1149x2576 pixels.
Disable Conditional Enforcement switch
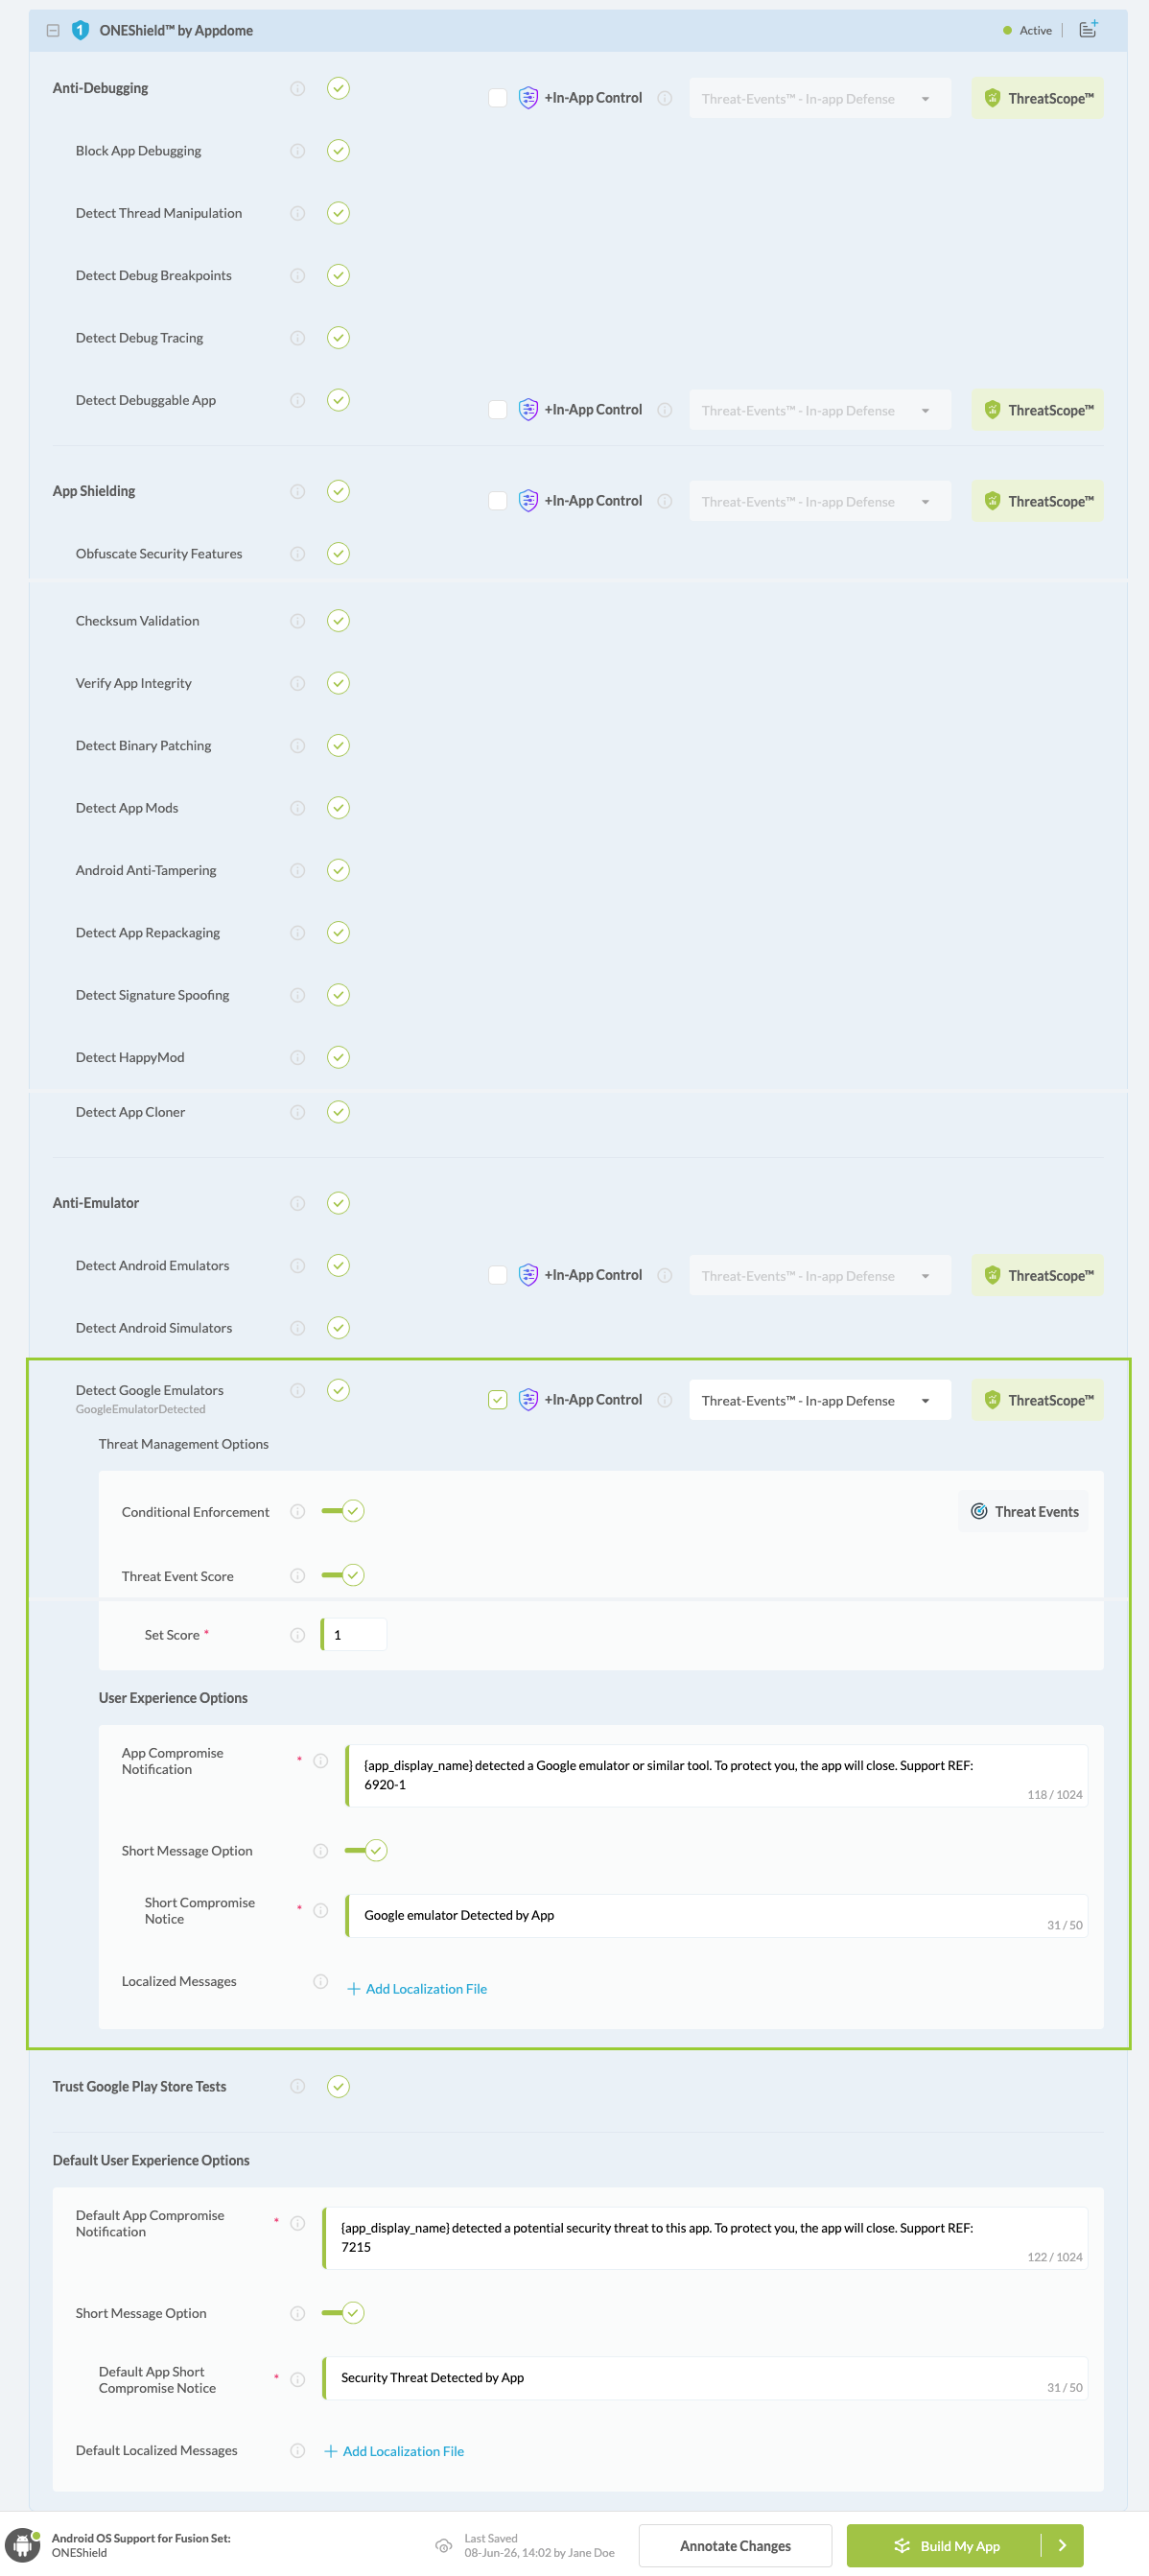coord(343,1511)
